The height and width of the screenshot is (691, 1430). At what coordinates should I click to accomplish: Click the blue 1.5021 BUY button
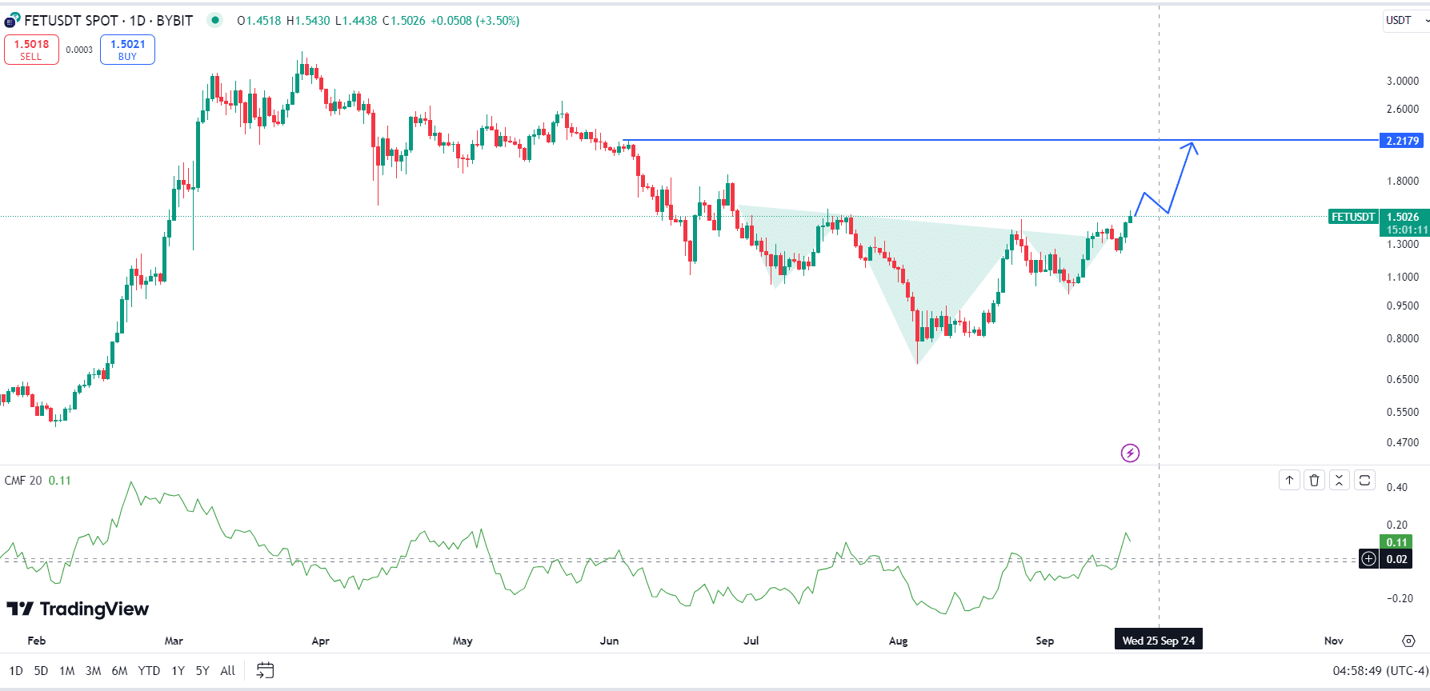pyautogui.click(x=127, y=50)
